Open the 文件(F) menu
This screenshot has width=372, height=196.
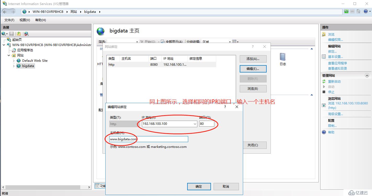coord(9,20)
